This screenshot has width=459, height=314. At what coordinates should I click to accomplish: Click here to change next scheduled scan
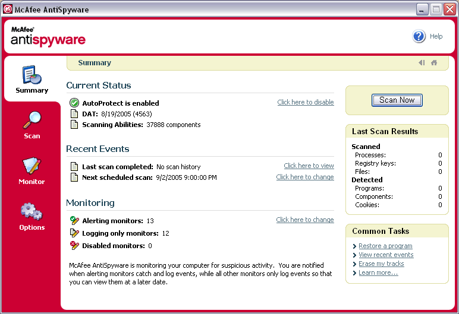305,177
